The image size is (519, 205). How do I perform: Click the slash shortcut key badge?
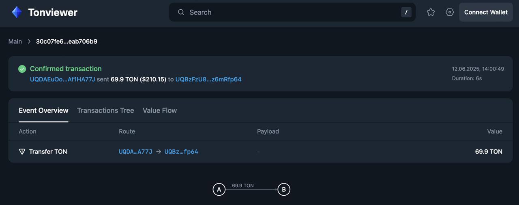[x=406, y=12]
